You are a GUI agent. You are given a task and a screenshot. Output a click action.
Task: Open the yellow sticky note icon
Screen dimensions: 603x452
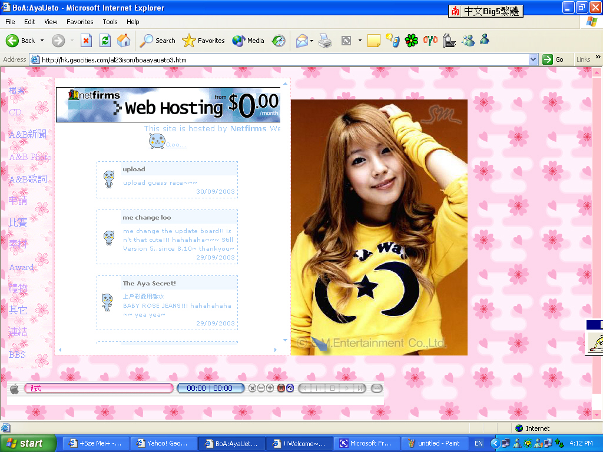pyautogui.click(x=373, y=41)
